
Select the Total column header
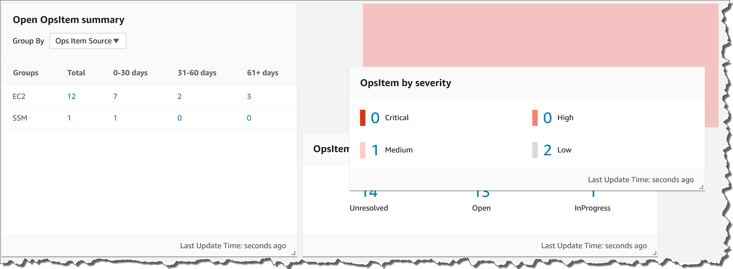click(76, 73)
